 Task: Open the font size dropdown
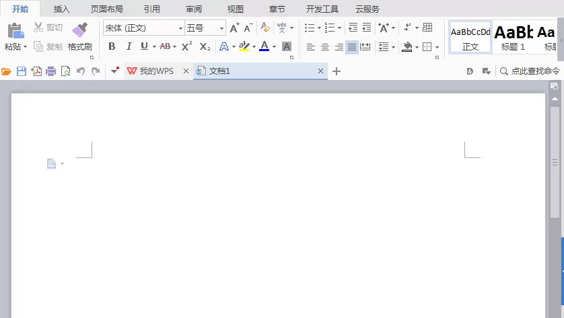[222, 28]
